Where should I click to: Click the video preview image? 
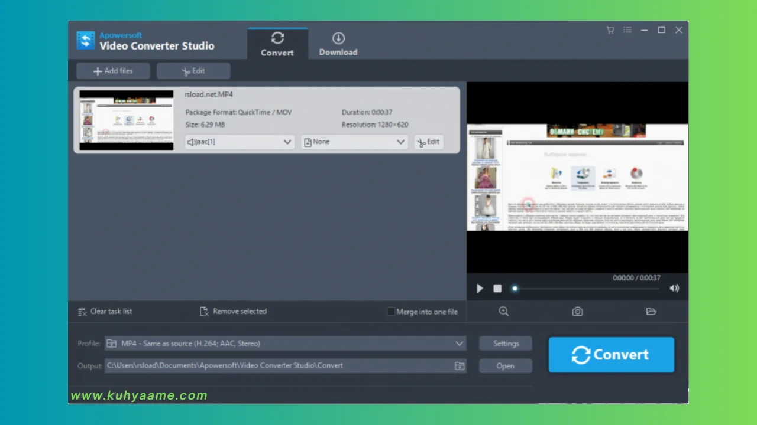tap(577, 177)
